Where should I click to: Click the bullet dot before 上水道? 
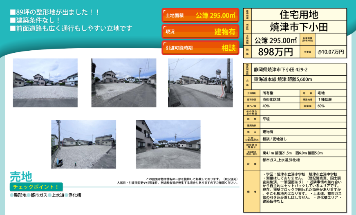tap(49, 195)
